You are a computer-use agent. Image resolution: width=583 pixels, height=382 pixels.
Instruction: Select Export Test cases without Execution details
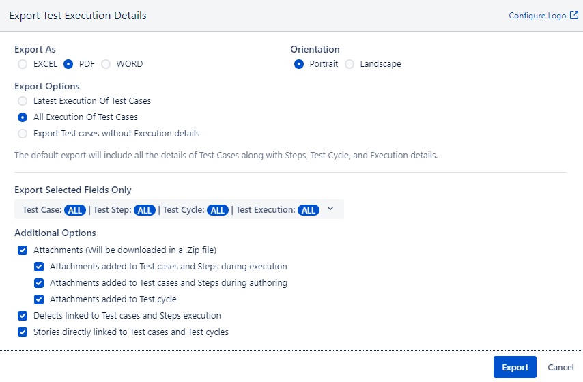pyautogui.click(x=23, y=134)
